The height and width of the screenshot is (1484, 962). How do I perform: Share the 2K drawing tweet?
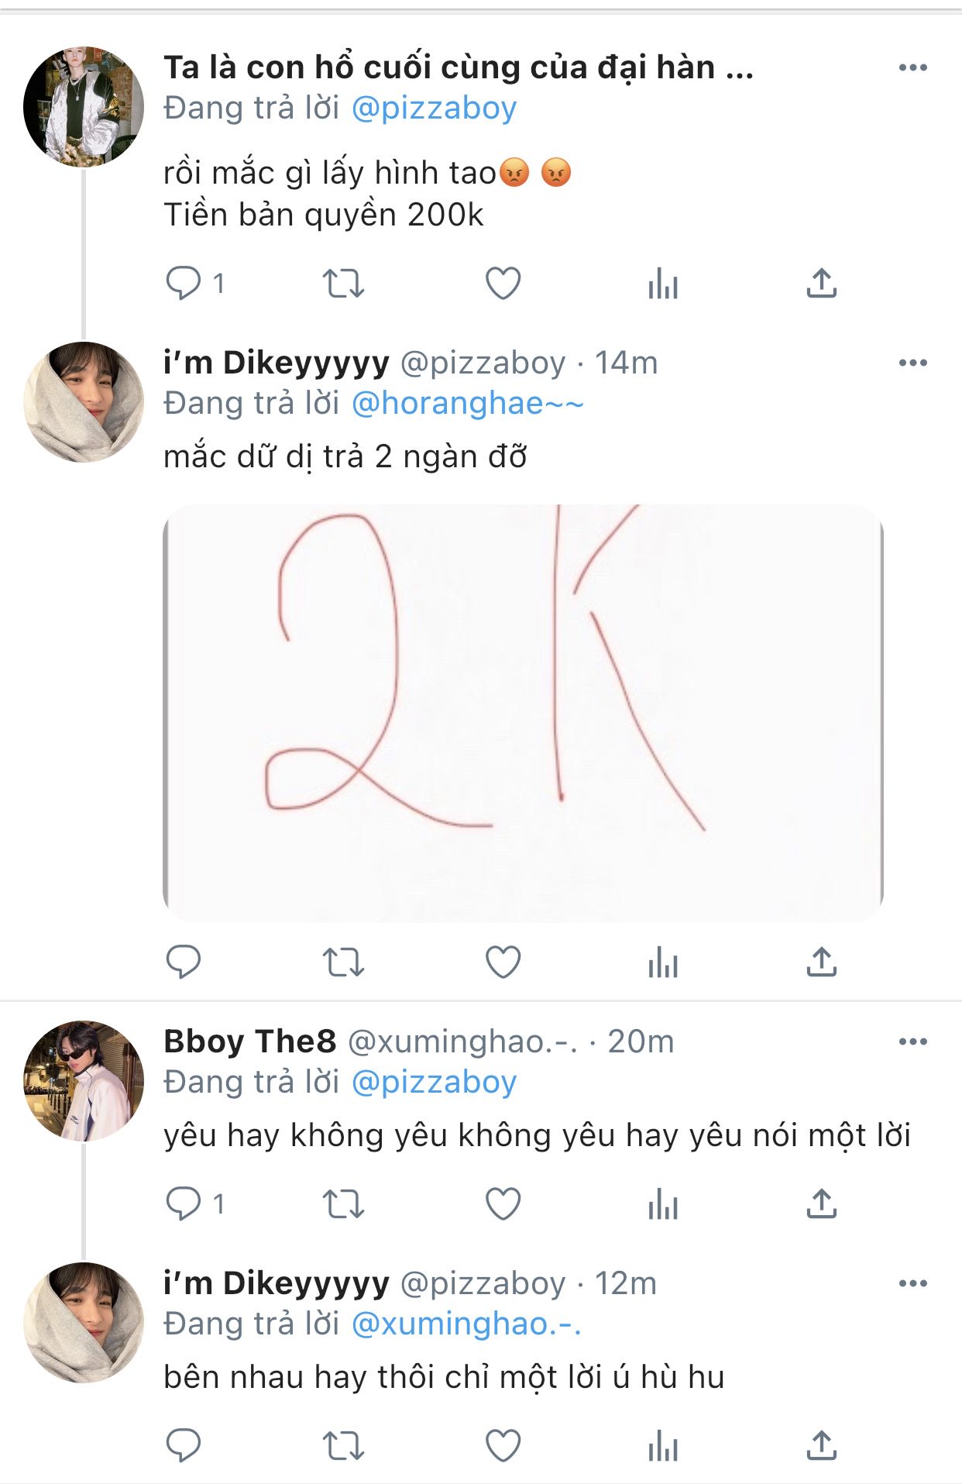click(x=821, y=962)
